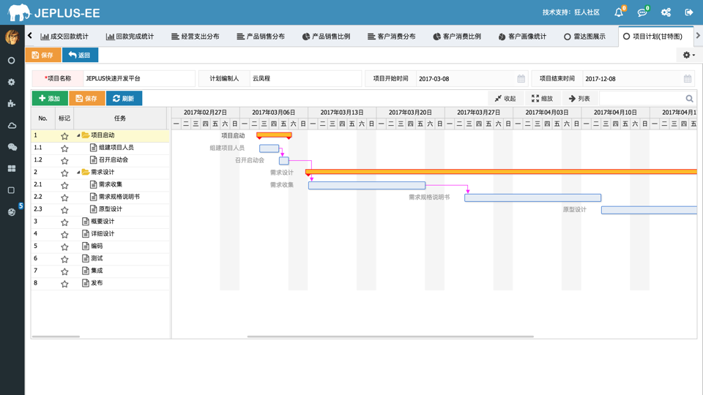Toggle star mark for task 5 编码
703x395 pixels.
pyautogui.click(x=64, y=247)
